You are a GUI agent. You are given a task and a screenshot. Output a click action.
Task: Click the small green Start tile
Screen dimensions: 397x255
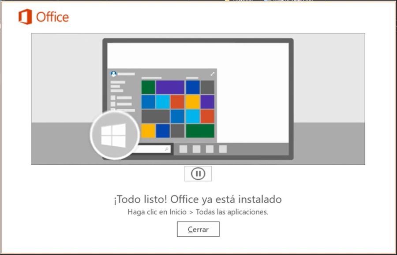(x=148, y=87)
